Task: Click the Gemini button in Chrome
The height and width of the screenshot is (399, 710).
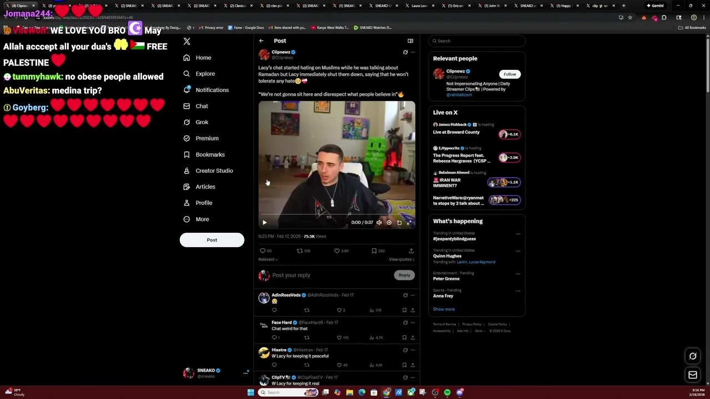Action: coord(656,6)
